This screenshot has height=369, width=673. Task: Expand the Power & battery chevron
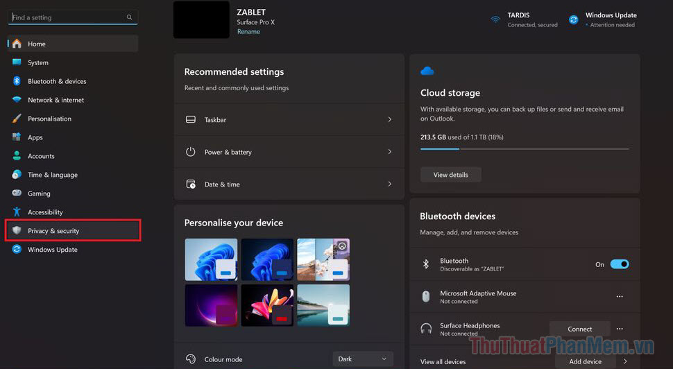point(389,152)
